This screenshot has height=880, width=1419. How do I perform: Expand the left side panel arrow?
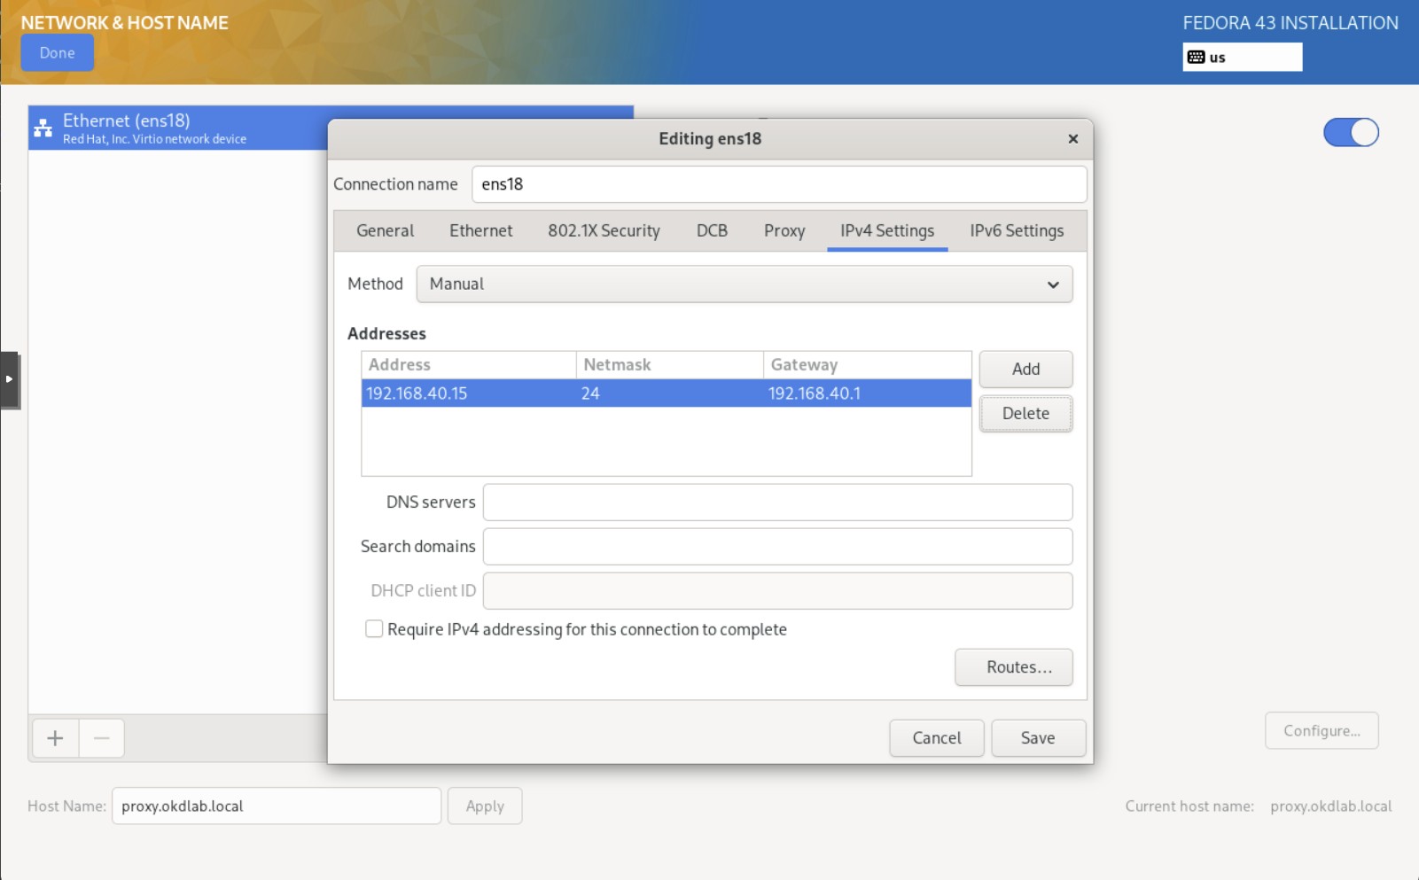(9, 379)
